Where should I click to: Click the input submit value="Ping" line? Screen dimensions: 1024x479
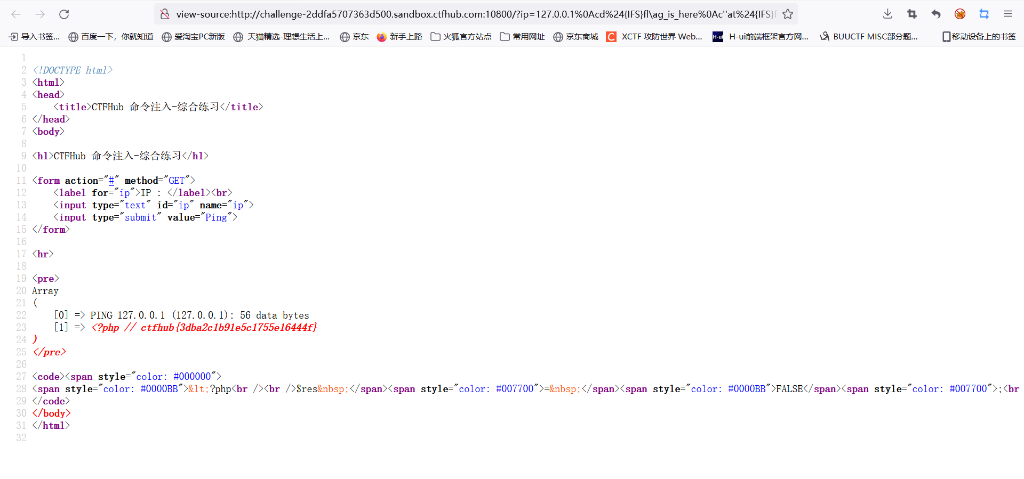pos(146,217)
